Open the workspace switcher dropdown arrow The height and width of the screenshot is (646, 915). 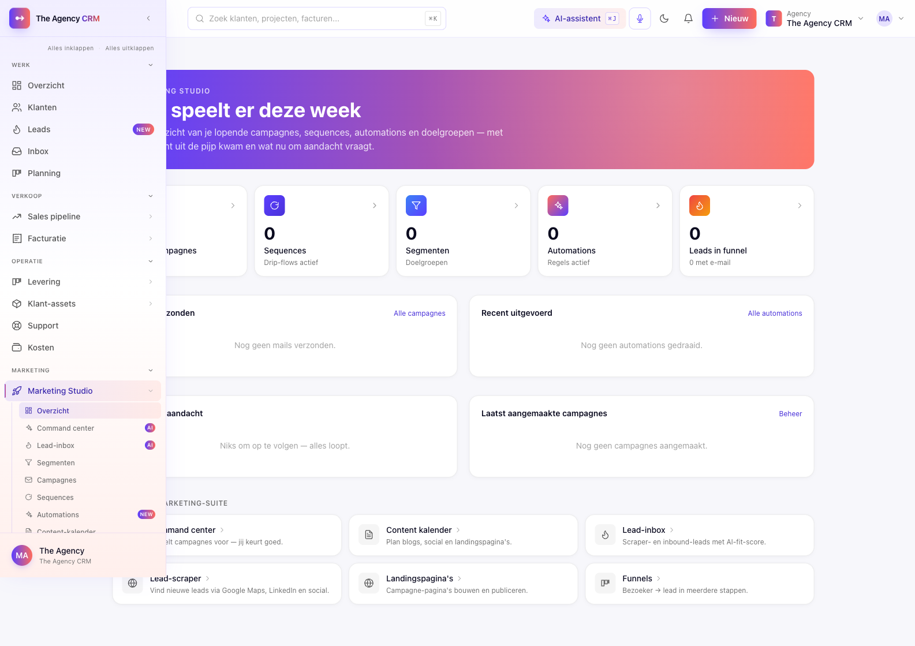(x=861, y=18)
